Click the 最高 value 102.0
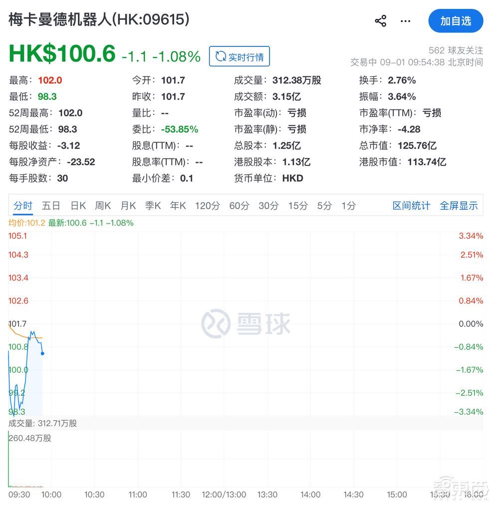Viewport: 499px width, 510px height. 50,80
